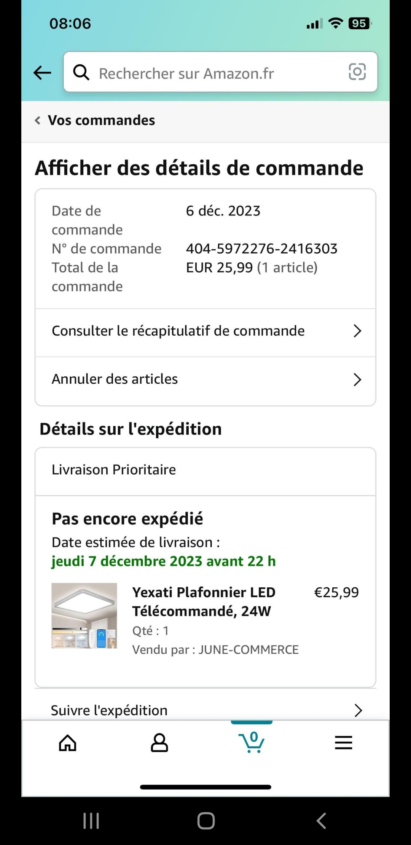Open the hamburger menu icon
Viewport: 411px width, 845px height.
343,743
